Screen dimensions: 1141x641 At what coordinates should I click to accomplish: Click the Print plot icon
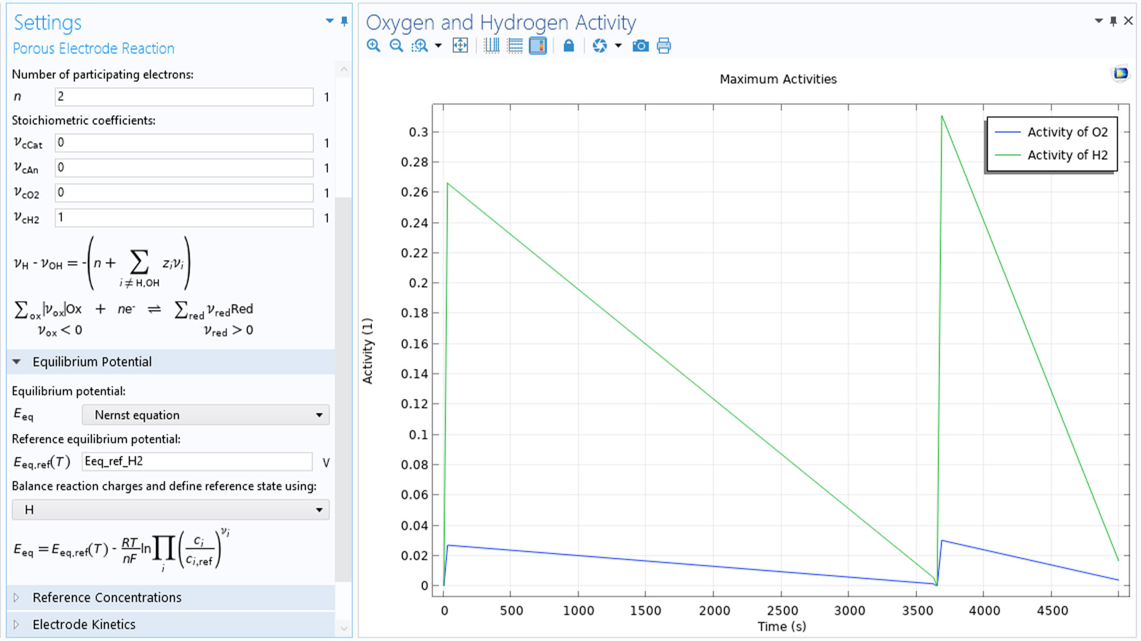coord(664,46)
